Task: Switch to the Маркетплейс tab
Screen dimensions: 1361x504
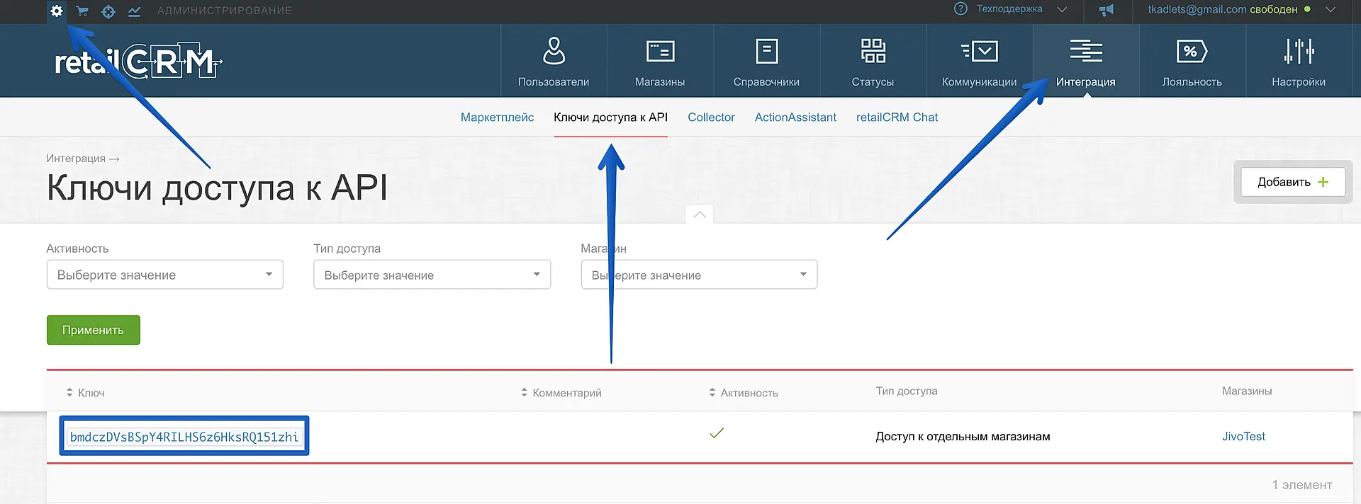Action: pyautogui.click(x=497, y=118)
